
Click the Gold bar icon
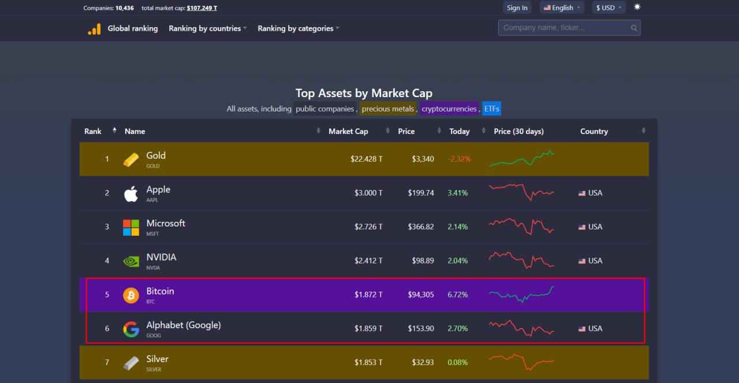point(131,159)
